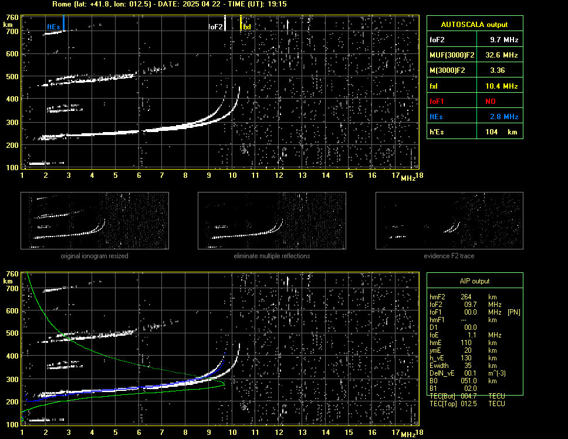The image size is (568, 439).
Task: Select the ymE 20 km row
Action: pos(464,350)
